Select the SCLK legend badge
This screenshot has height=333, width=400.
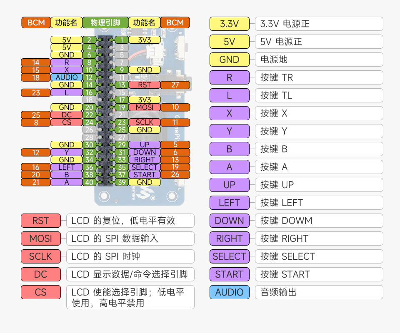40,256
